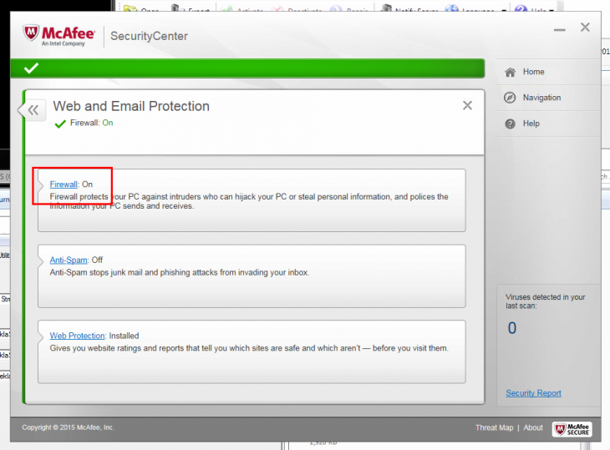Click the SecurityCenter title text

coord(149,36)
